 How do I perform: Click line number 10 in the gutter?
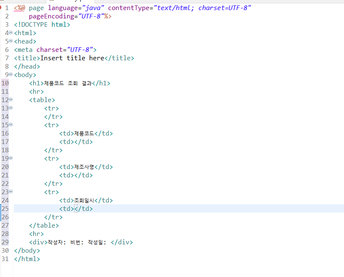coord(5,83)
